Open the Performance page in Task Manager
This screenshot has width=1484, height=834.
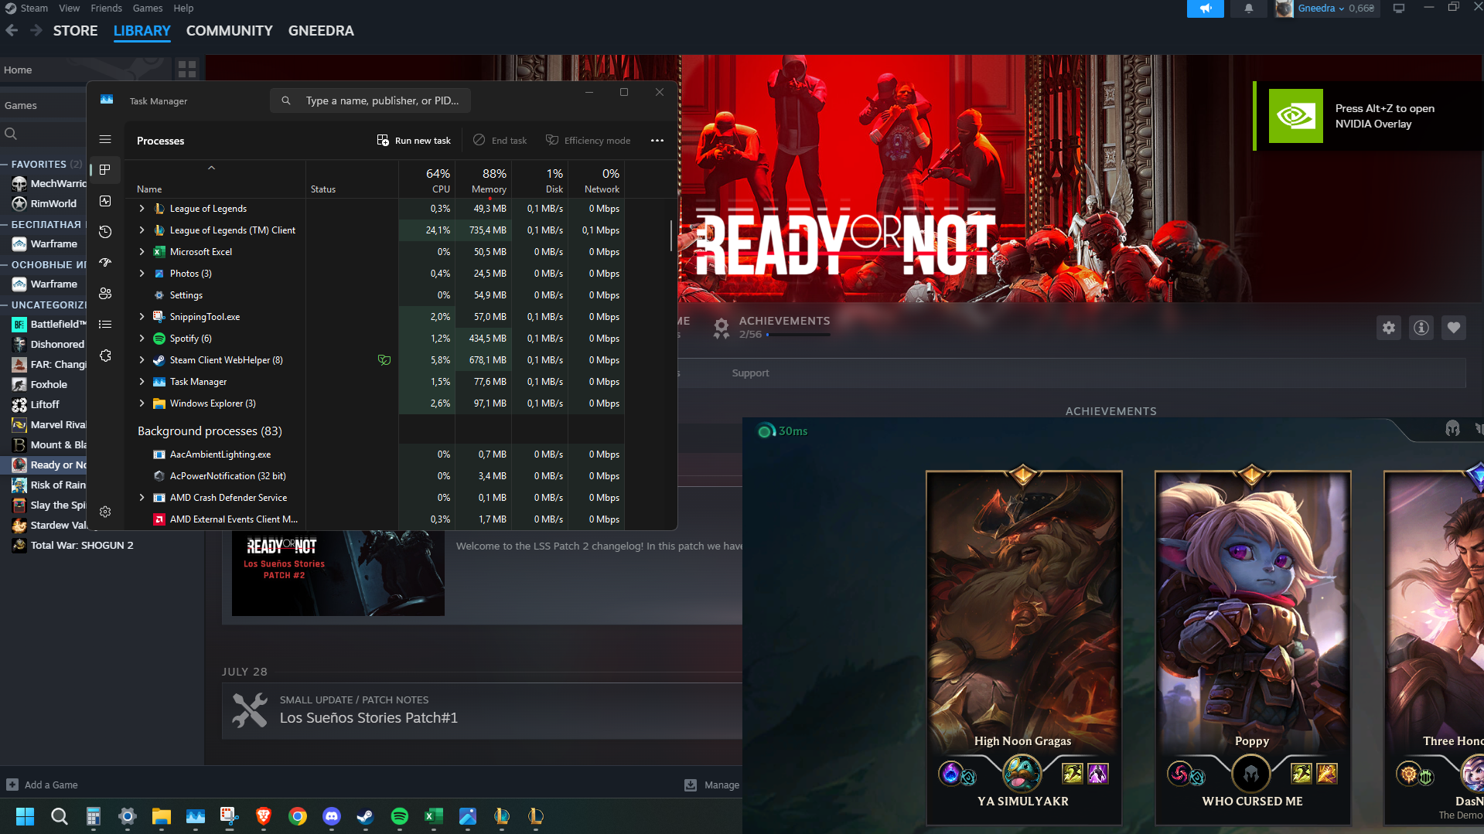coord(105,201)
